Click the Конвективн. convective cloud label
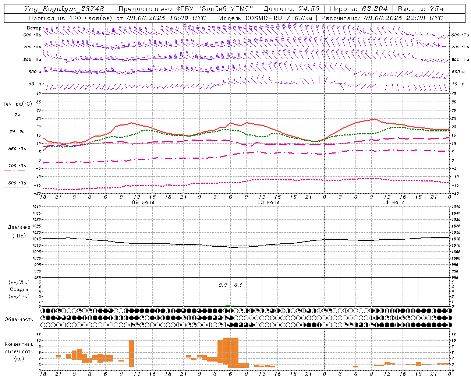This screenshot has width=471, height=377. (19, 344)
